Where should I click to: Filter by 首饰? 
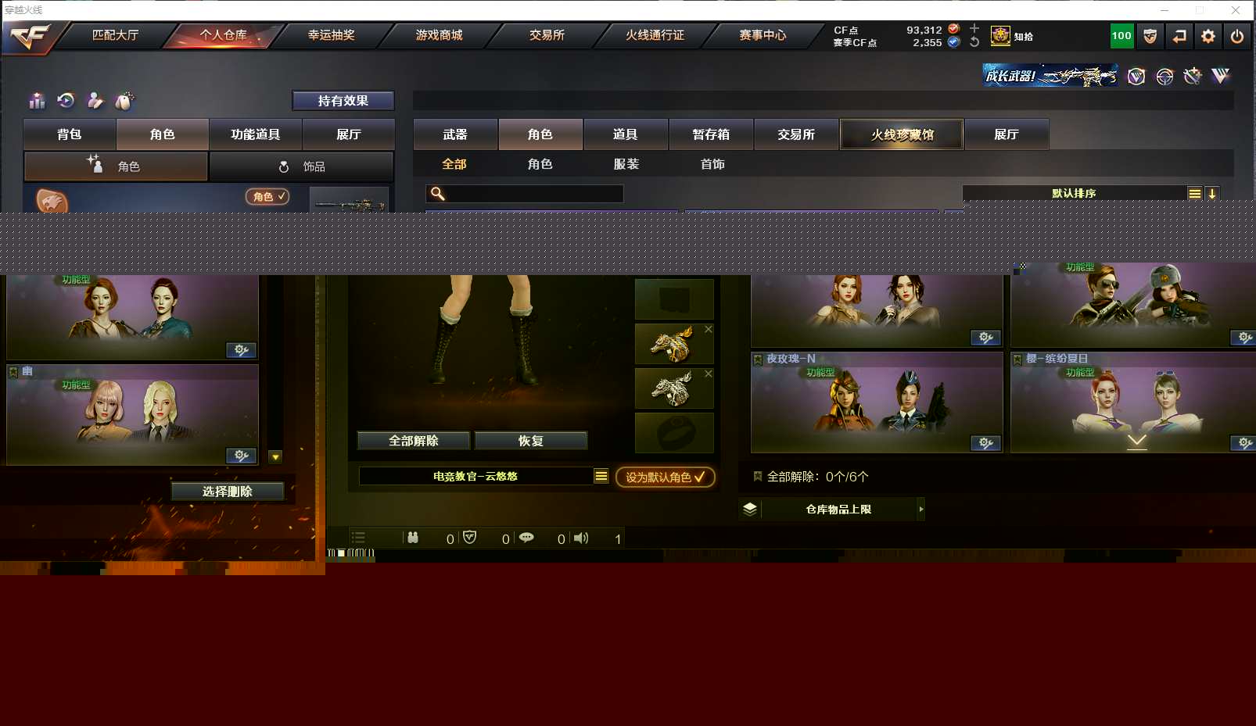tap(712, 164)
